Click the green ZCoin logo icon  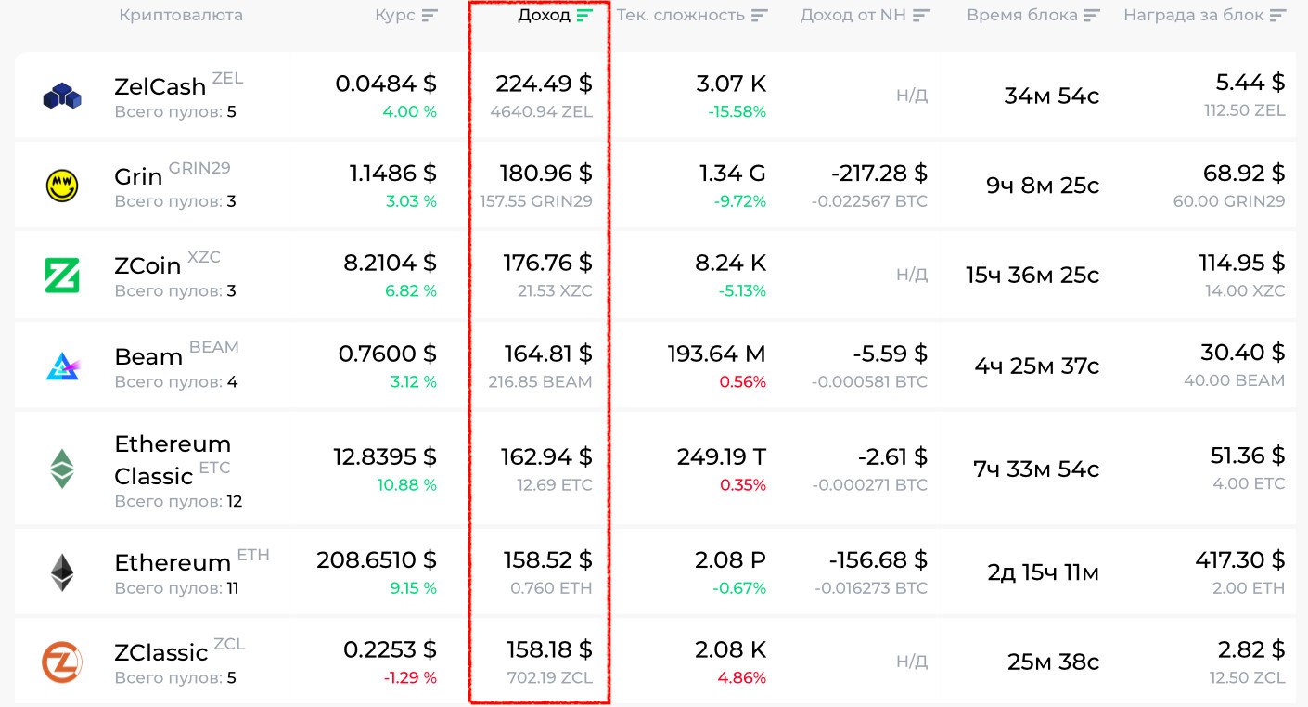(x=62, y=276)
